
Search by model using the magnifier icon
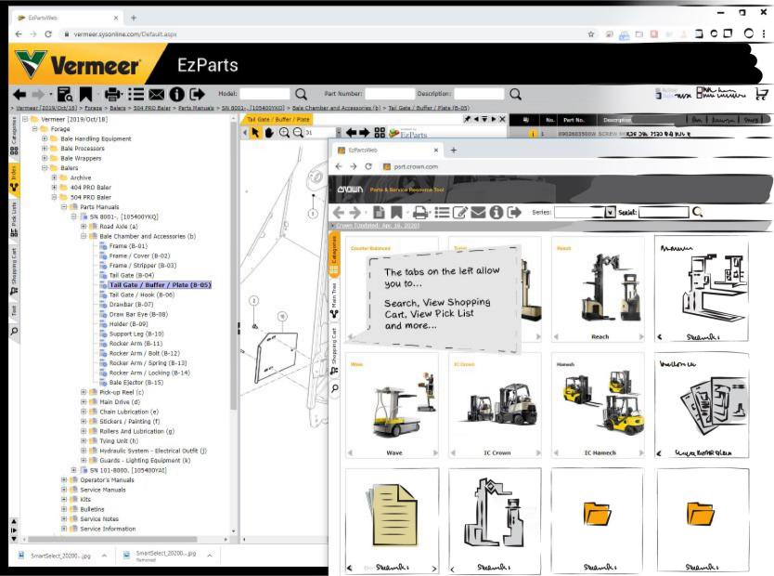[301, 94]
